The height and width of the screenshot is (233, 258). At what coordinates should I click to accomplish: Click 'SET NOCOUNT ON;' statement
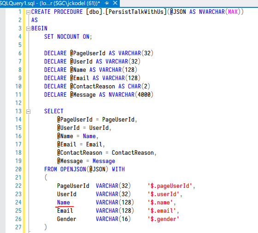68,37
